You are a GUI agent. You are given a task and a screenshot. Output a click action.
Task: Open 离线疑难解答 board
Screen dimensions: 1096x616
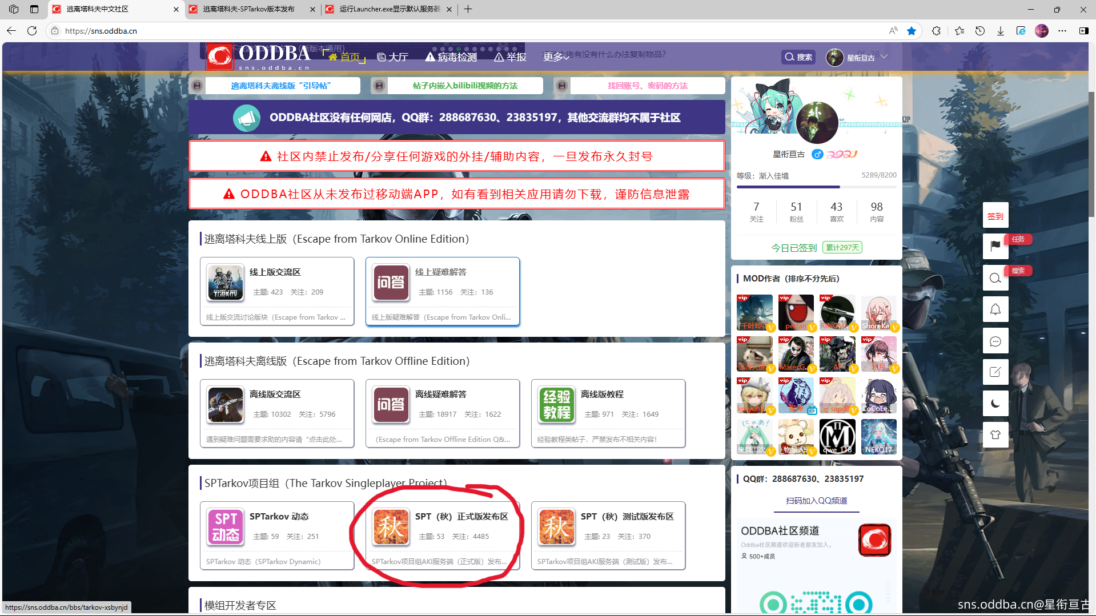point(443,413)
